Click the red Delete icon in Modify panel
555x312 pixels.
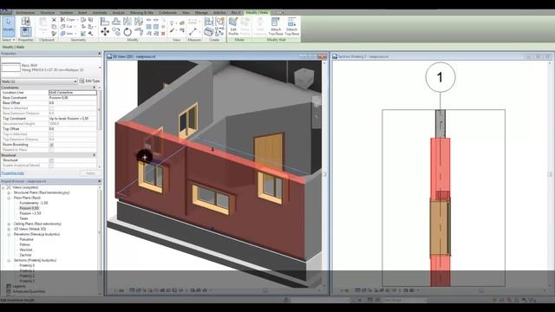point(163,34)
